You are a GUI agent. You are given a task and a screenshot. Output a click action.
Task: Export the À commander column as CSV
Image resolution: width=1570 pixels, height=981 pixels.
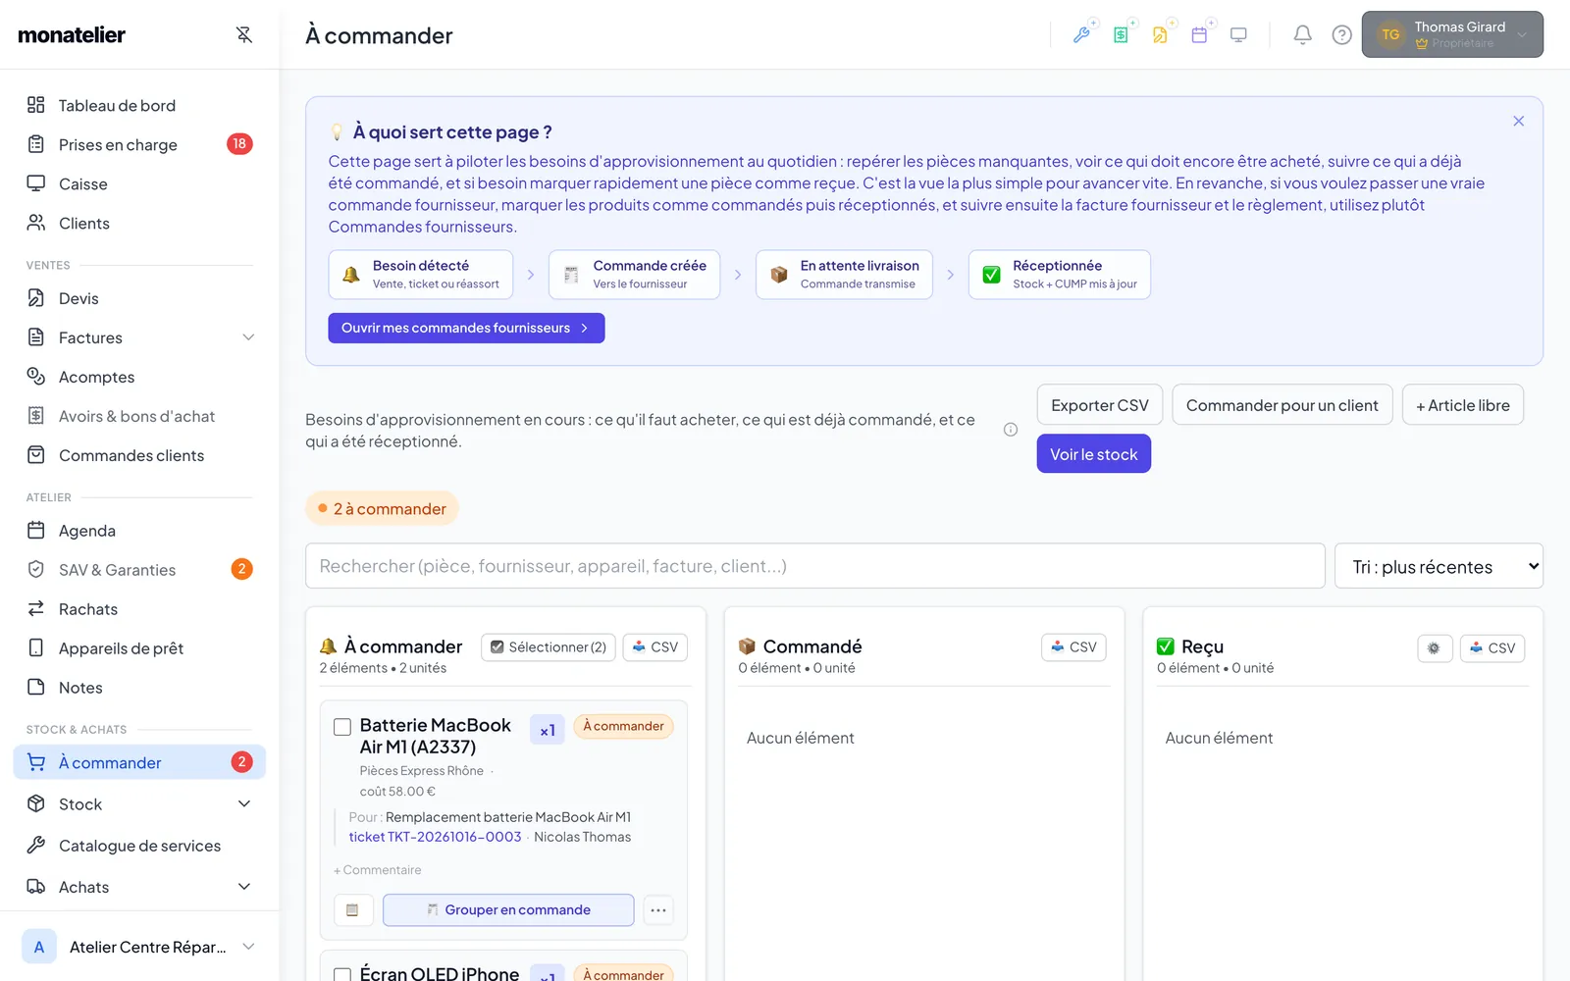(x=655, y=646)
